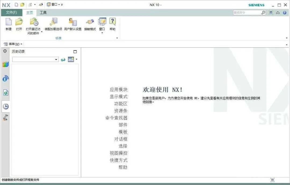Expand ribbon options arrow at far right
Image resolution: width=290 pixels, height=185 pixels.
coord(287,38)
